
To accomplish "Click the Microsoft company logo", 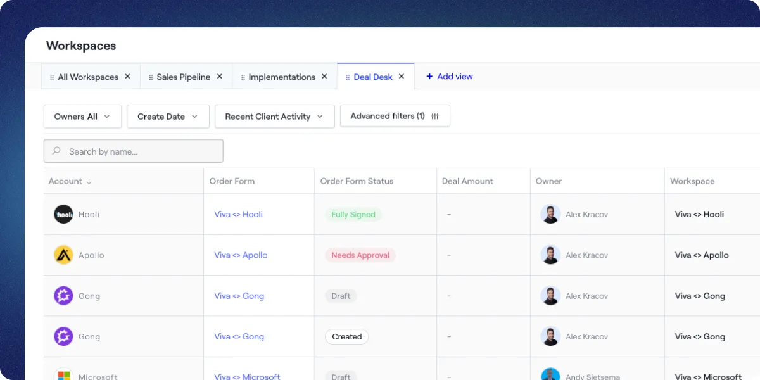I will click(63, 374).
